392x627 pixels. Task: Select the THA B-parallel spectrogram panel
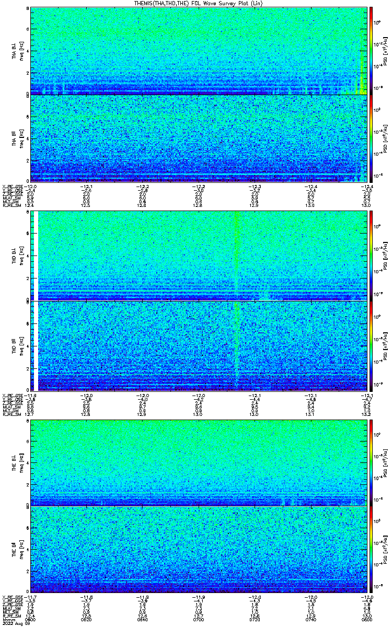pos(199,138)
